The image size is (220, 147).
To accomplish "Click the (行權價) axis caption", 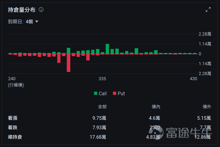I will [16, 85].
